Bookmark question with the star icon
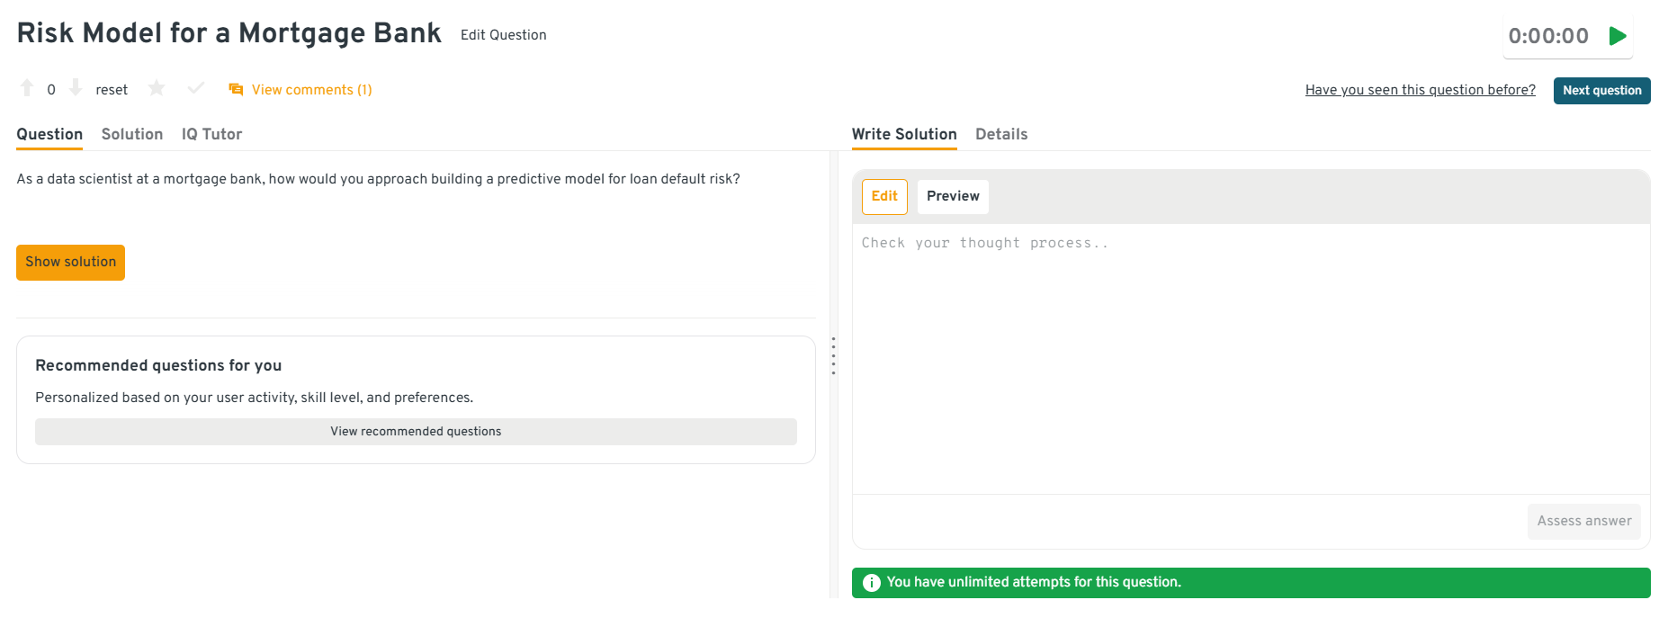1668x627 pixels. [157, 88]
